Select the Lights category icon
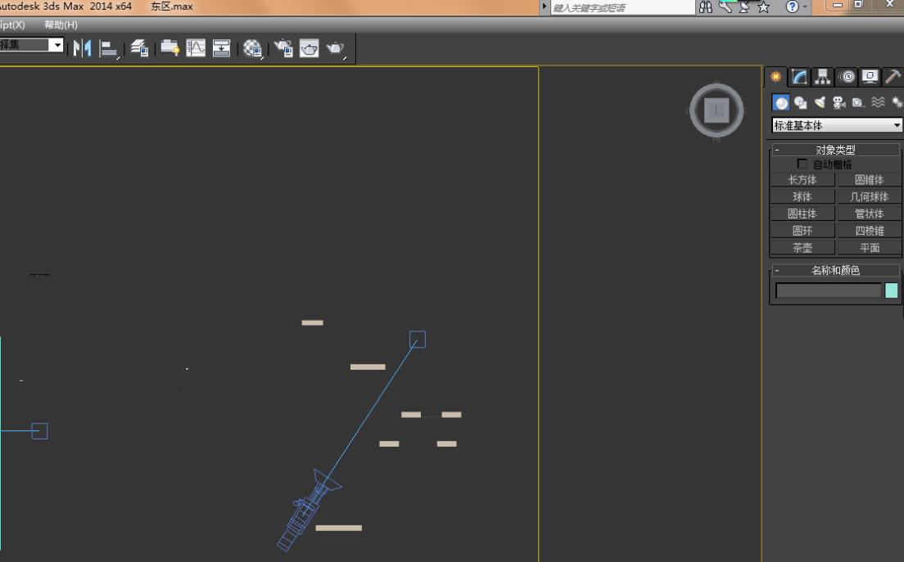The image size is (904, 562). 820,102
